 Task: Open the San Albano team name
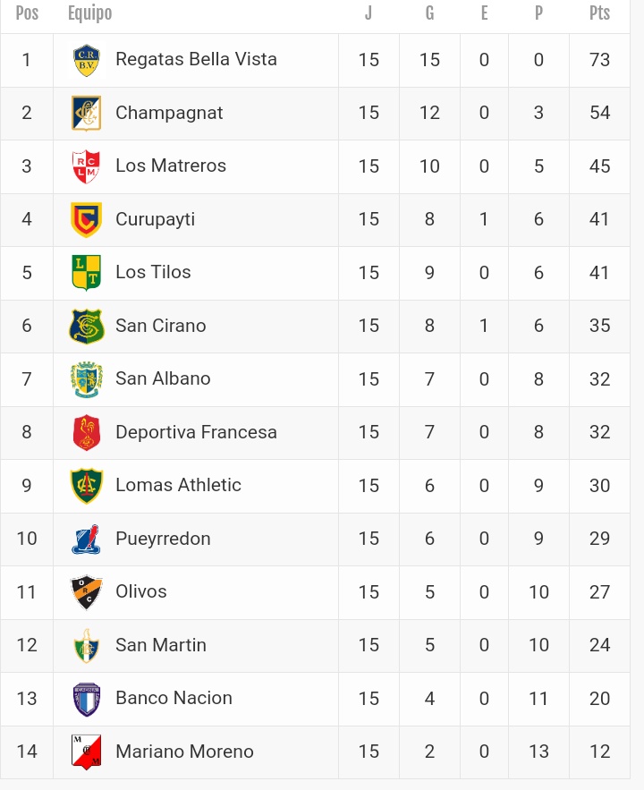click(163, 378)
